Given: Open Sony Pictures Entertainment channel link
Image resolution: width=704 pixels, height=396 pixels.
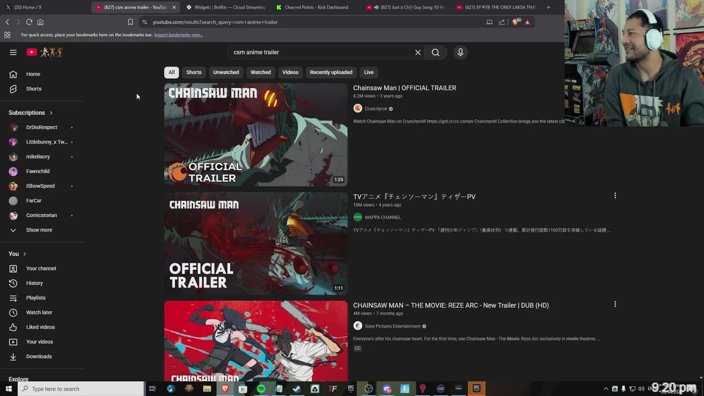Looking at the screenshot, I should pyautogui.click(x=392, y=326).
